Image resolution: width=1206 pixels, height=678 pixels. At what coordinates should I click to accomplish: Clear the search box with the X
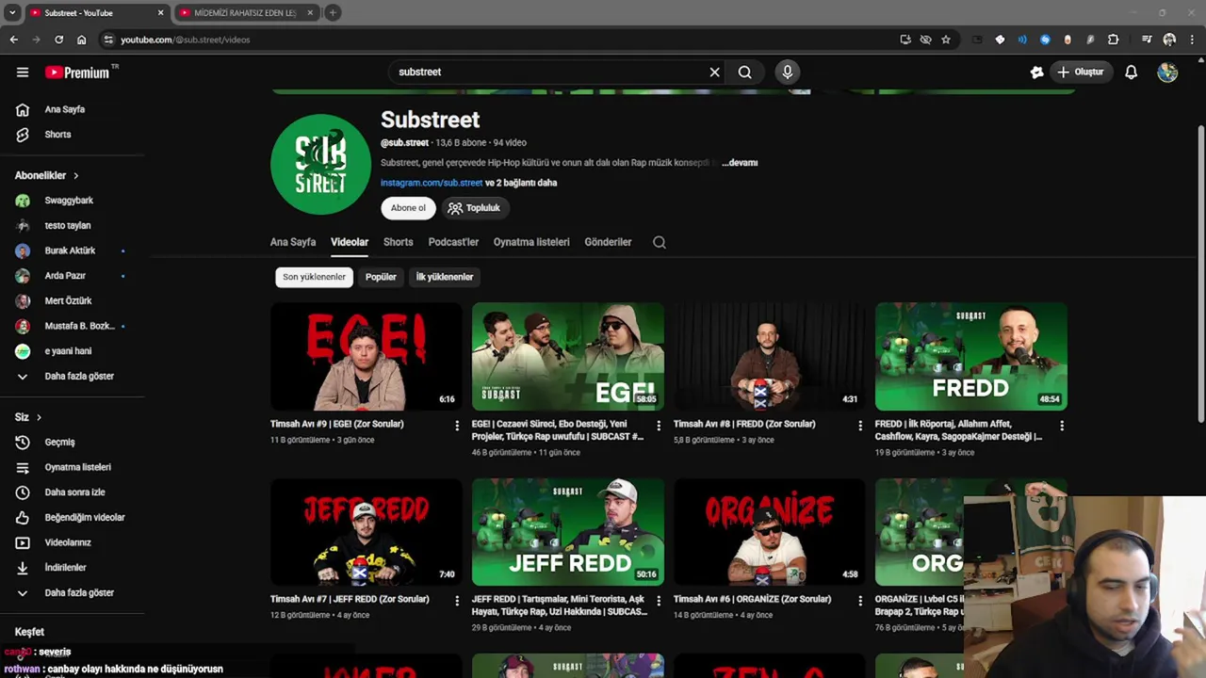tap(714, 72)
